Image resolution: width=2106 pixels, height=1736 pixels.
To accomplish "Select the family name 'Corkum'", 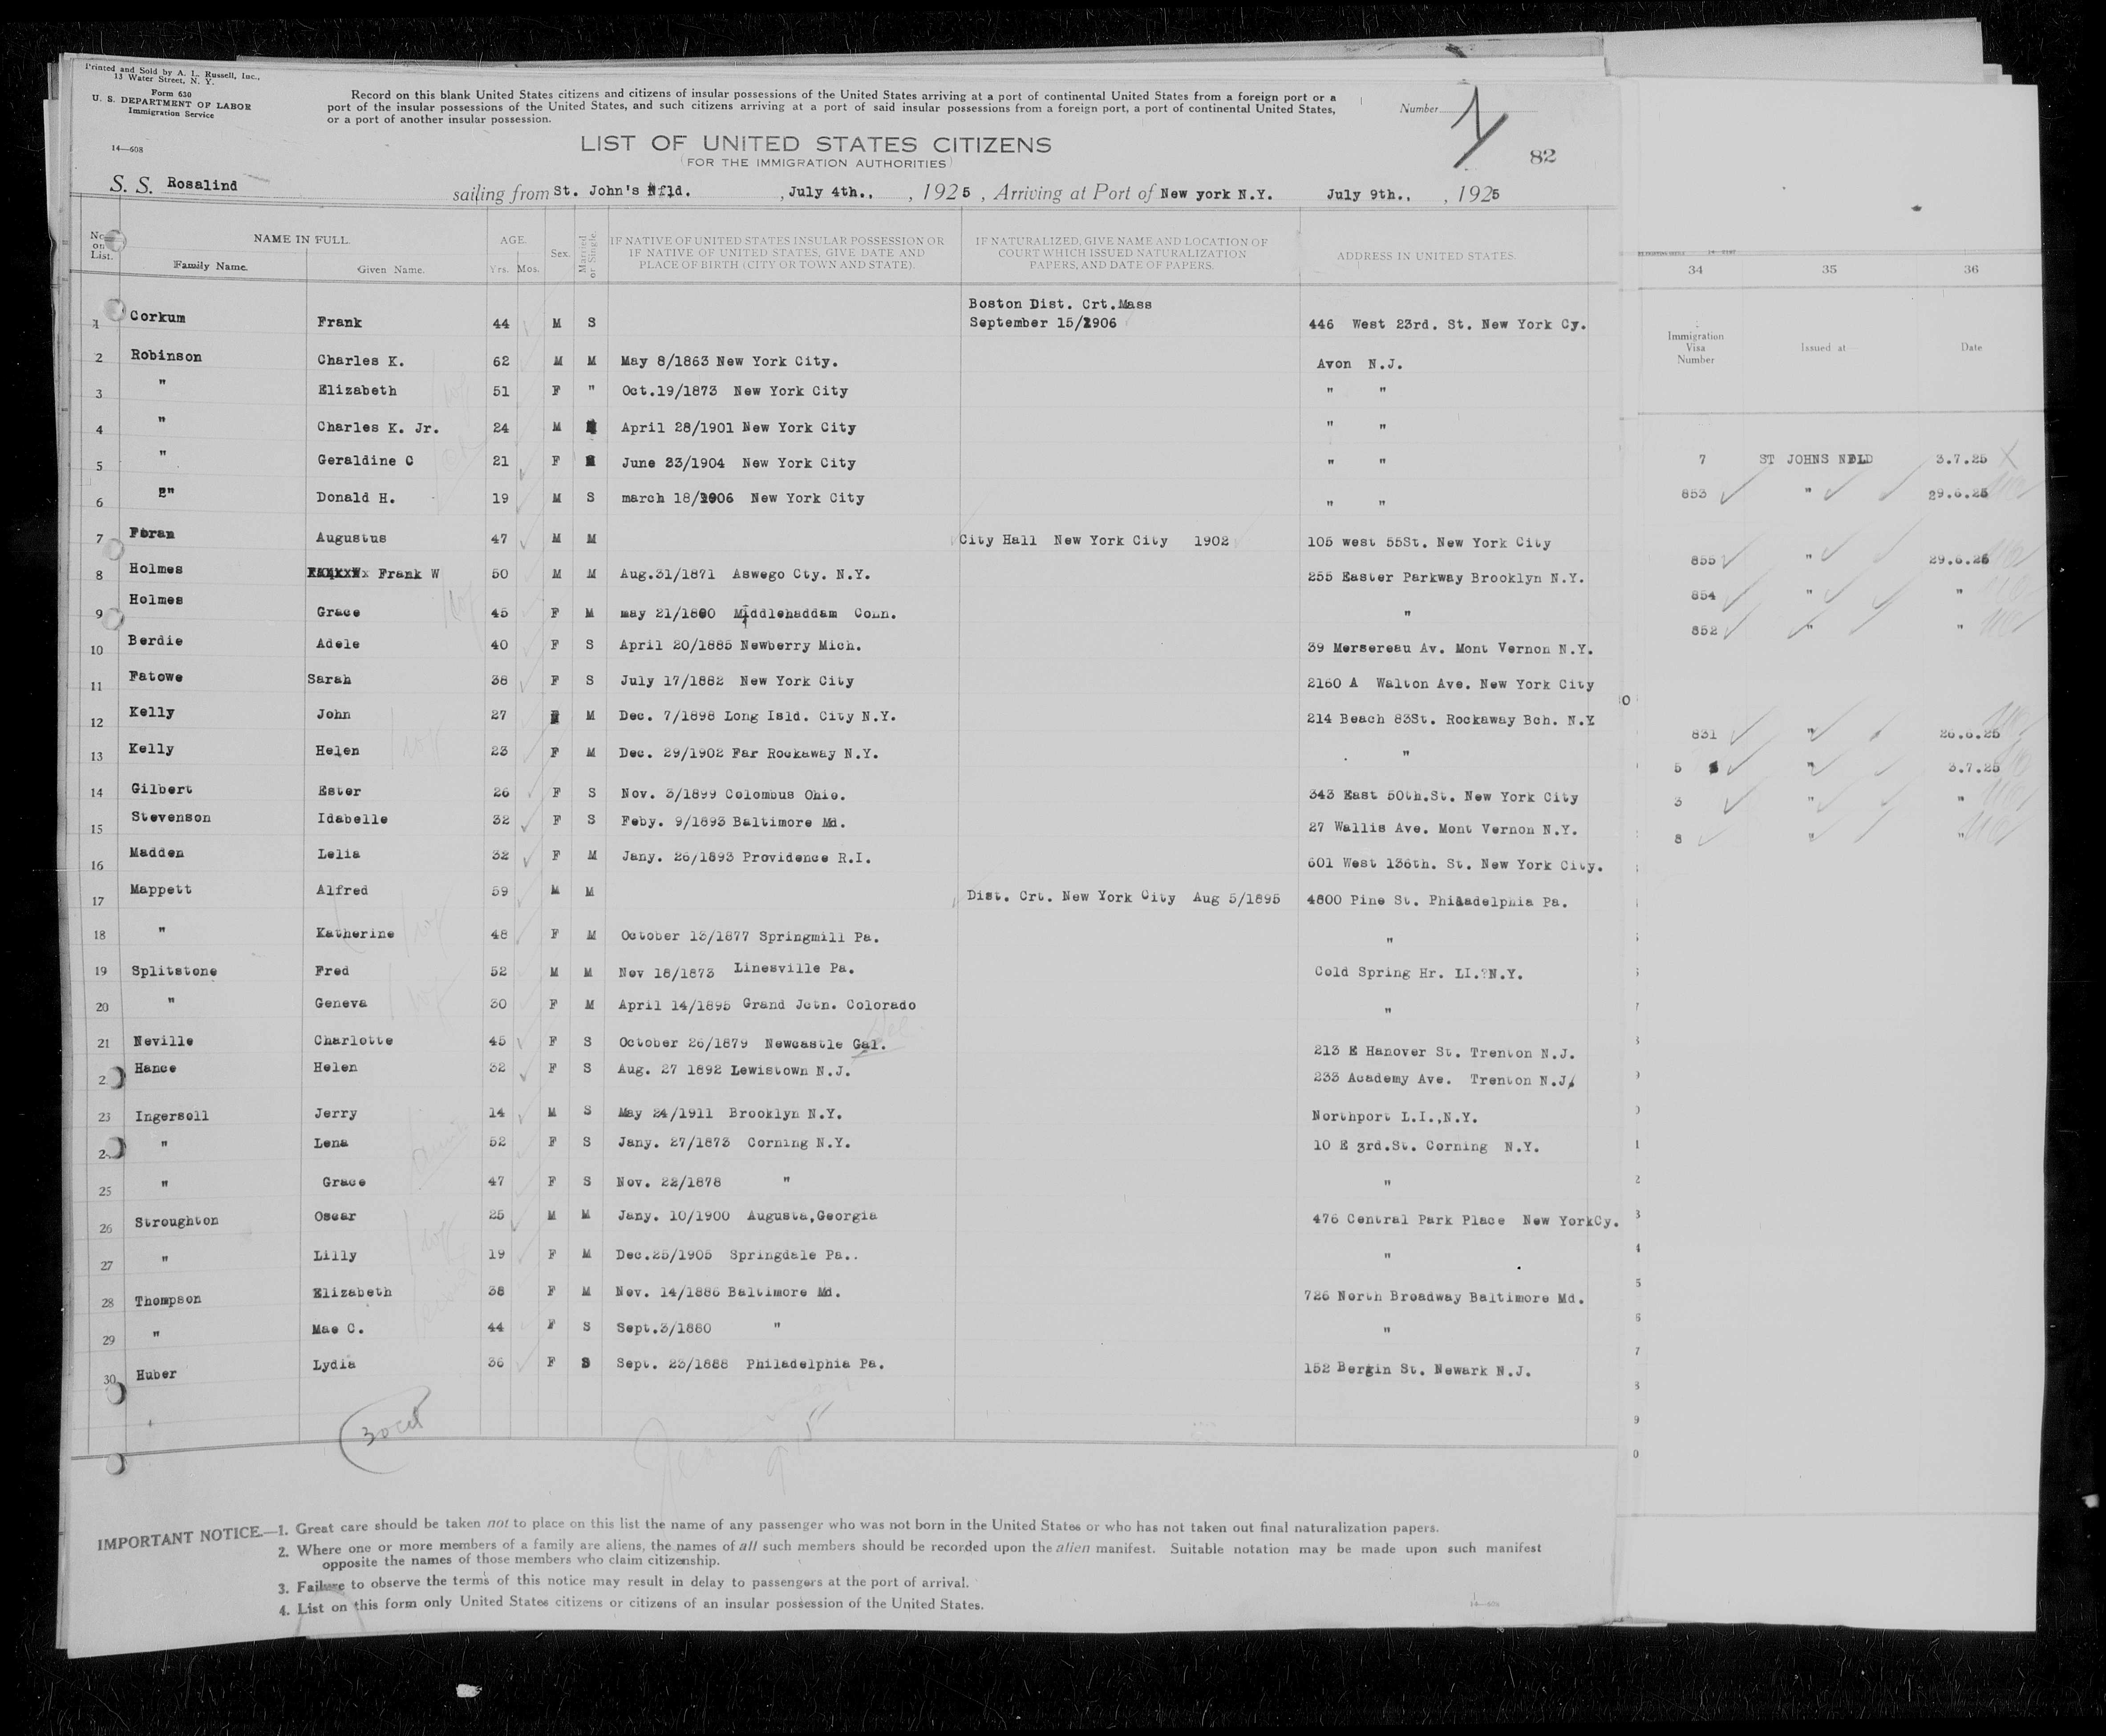I will click(157, 317).
